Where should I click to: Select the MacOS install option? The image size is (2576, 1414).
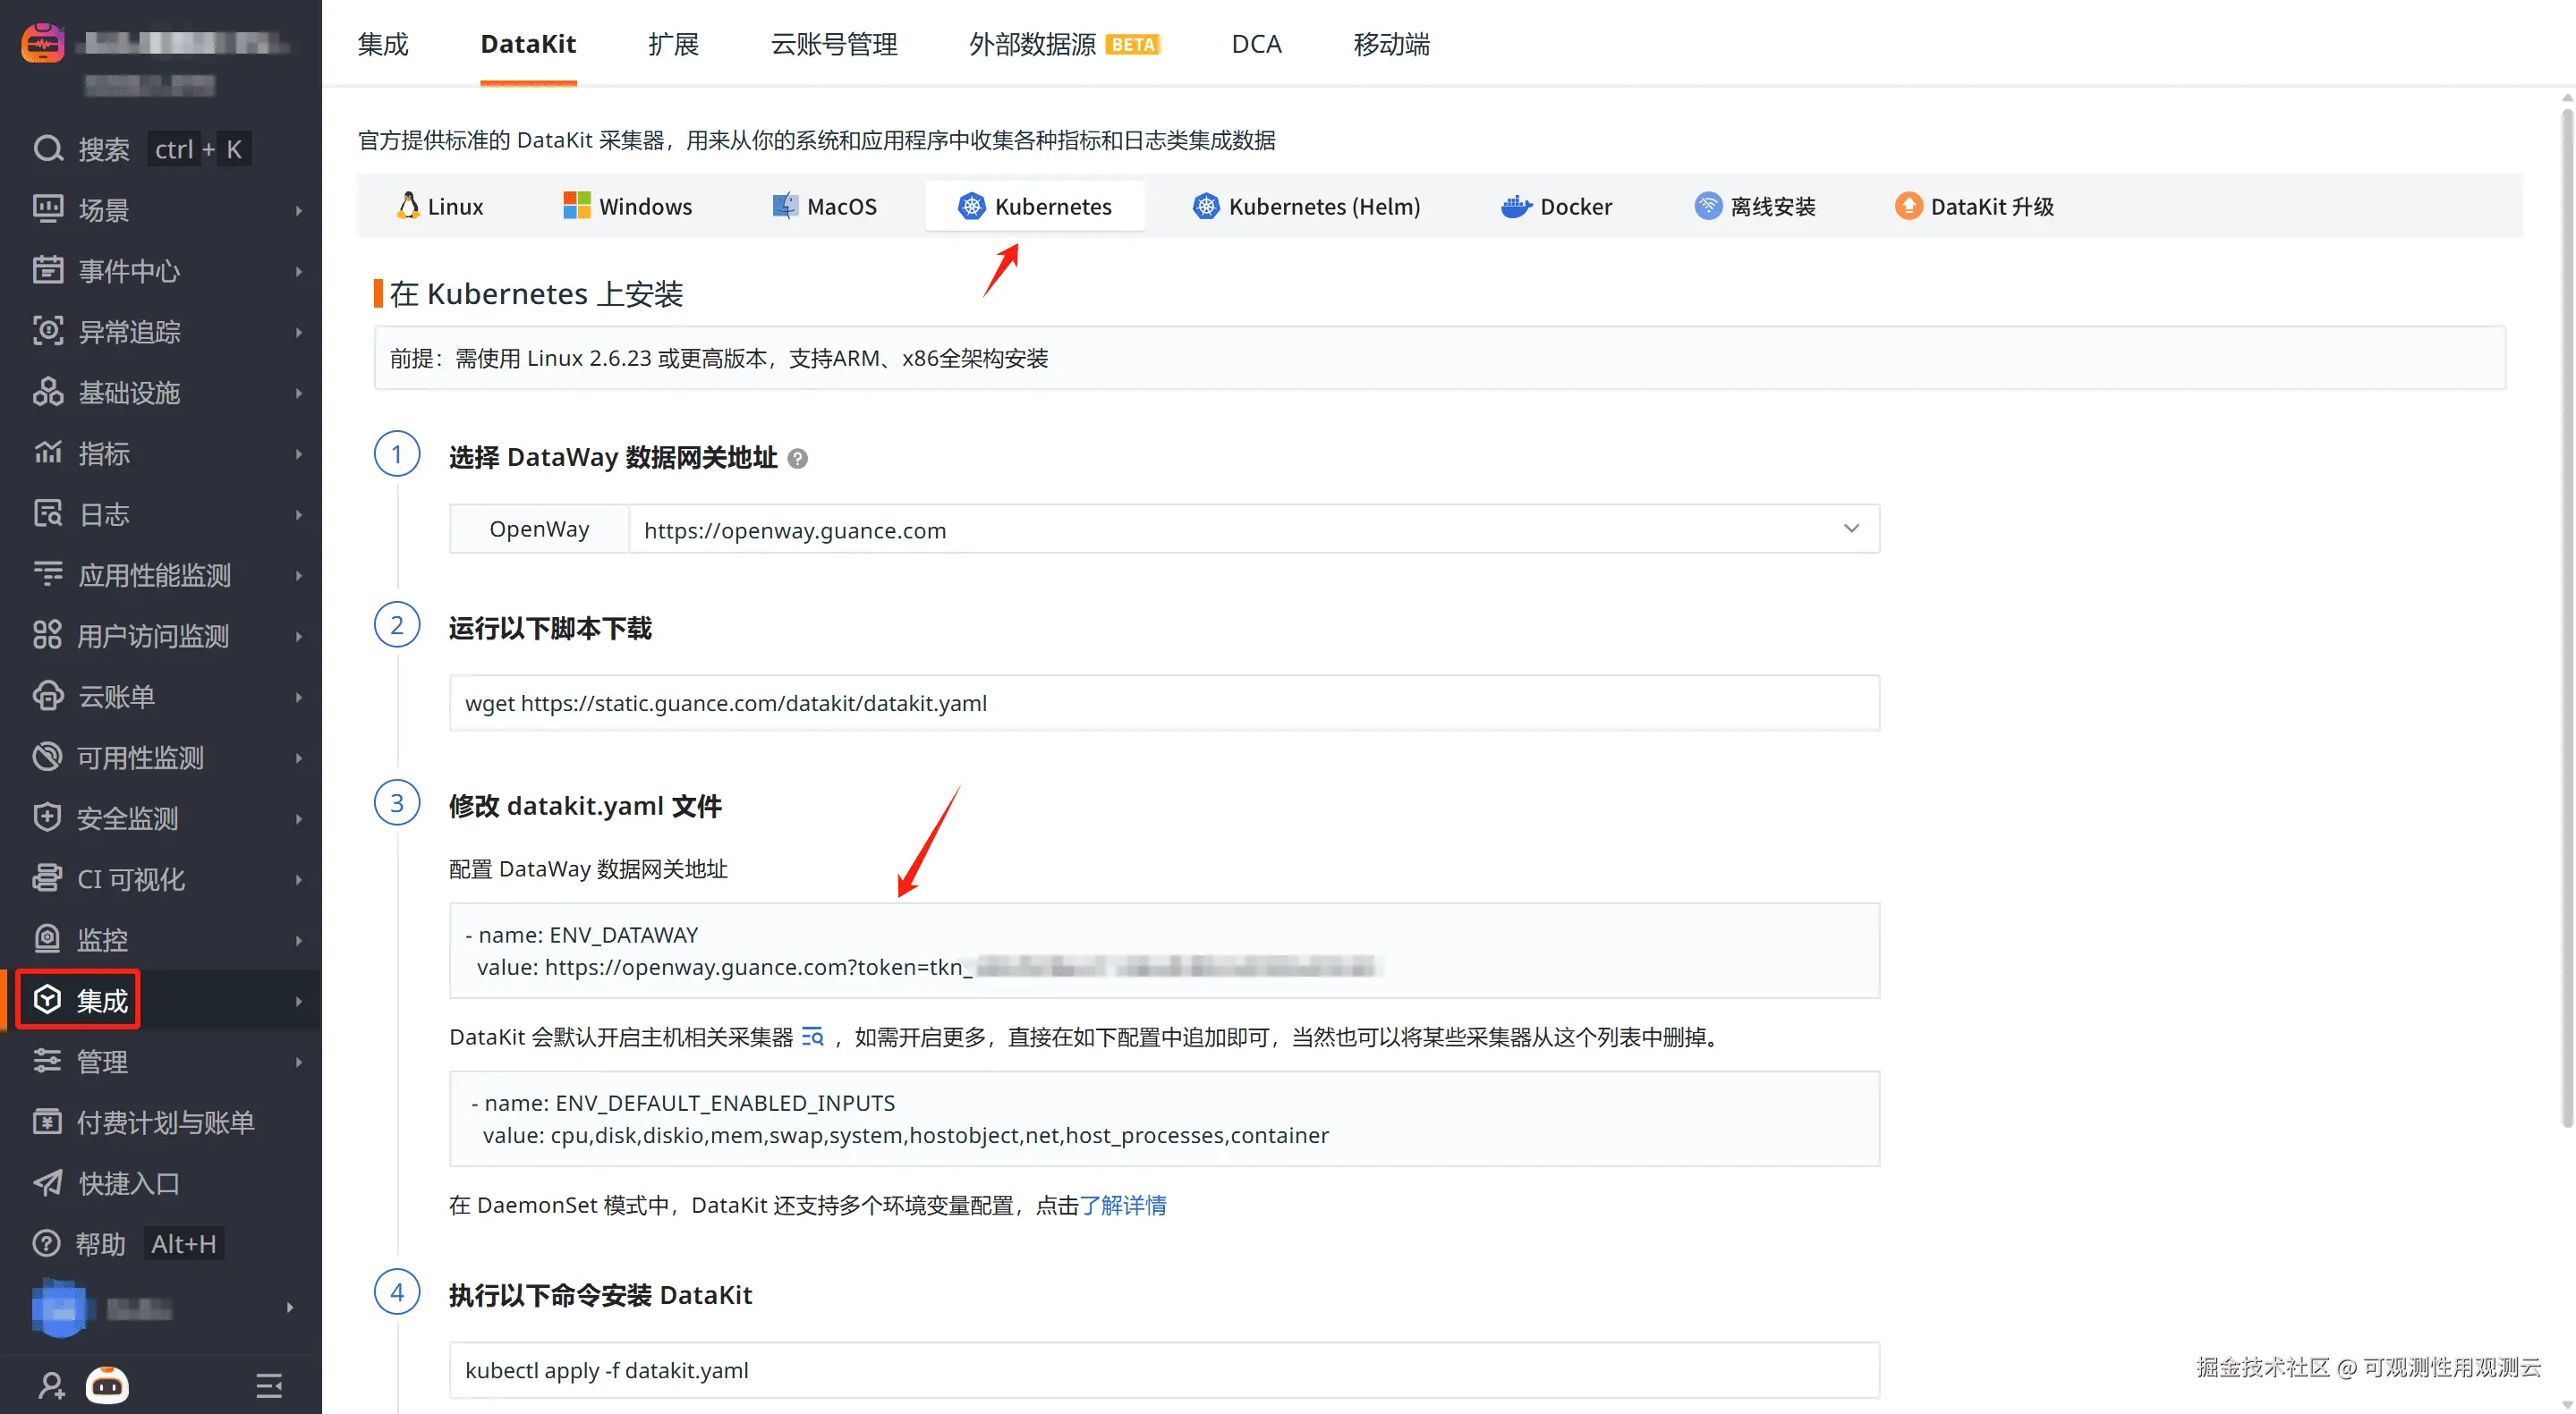point(825,207)
